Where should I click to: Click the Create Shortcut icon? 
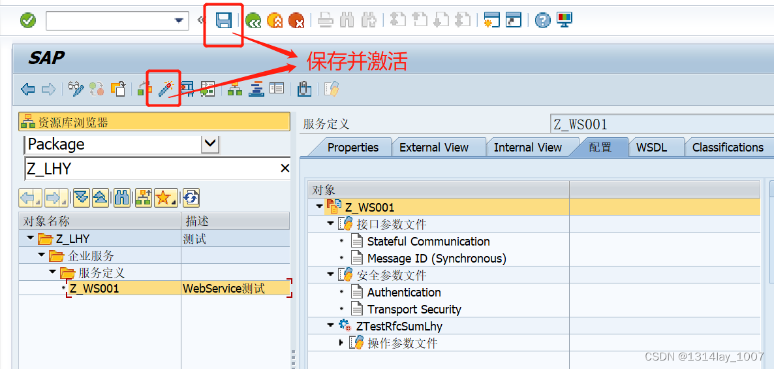514,20
